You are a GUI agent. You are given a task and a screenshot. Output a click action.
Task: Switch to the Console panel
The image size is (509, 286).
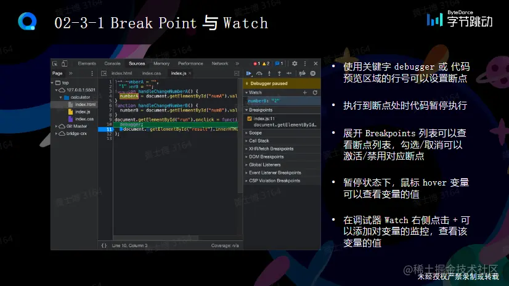click(x=112, y=63)
